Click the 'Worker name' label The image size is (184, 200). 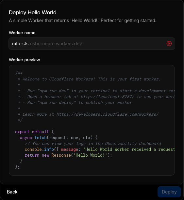click(x=22, y=33)
